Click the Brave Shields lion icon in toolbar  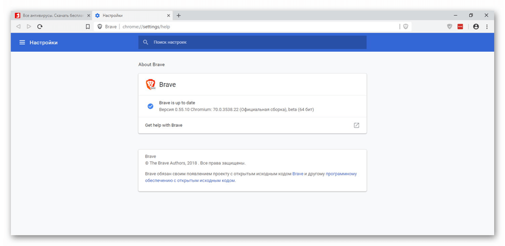449,26
